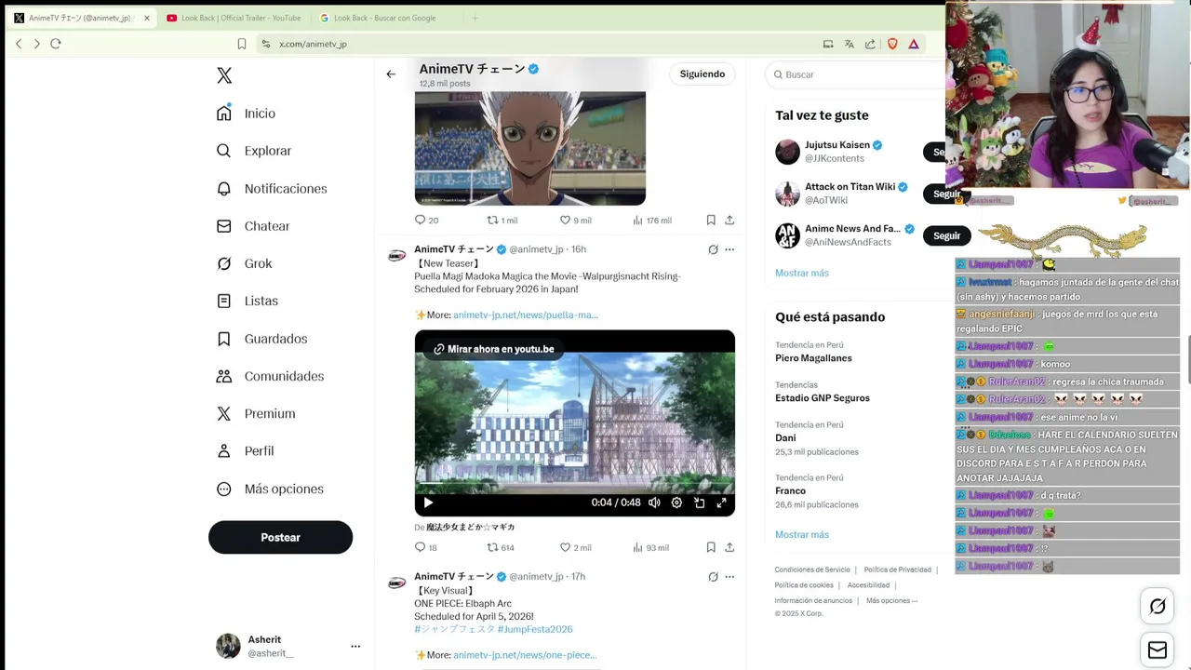The width and height of the screenshot is (1191, 670).
Task: Open Brave Shields icon
Action: pos(892,44)
